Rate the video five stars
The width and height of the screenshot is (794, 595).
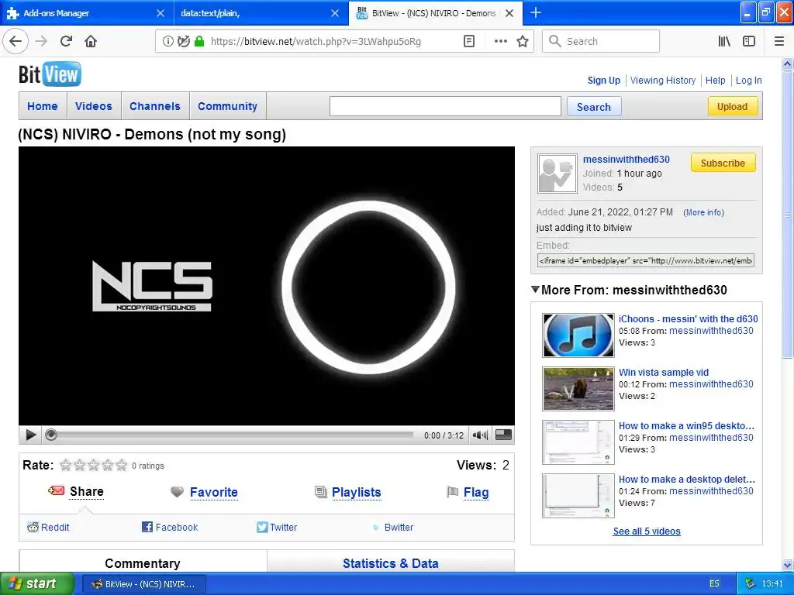coord(122,465)
